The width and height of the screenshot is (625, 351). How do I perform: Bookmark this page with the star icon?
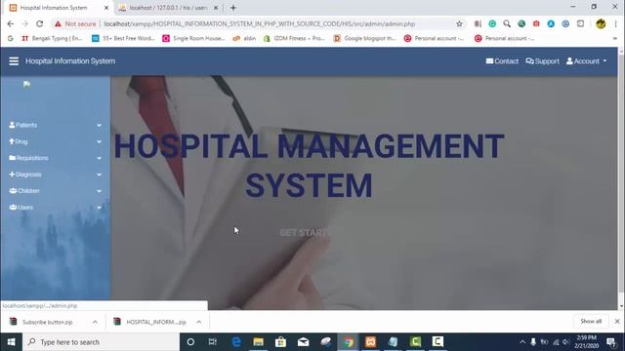tap(459, 23)
